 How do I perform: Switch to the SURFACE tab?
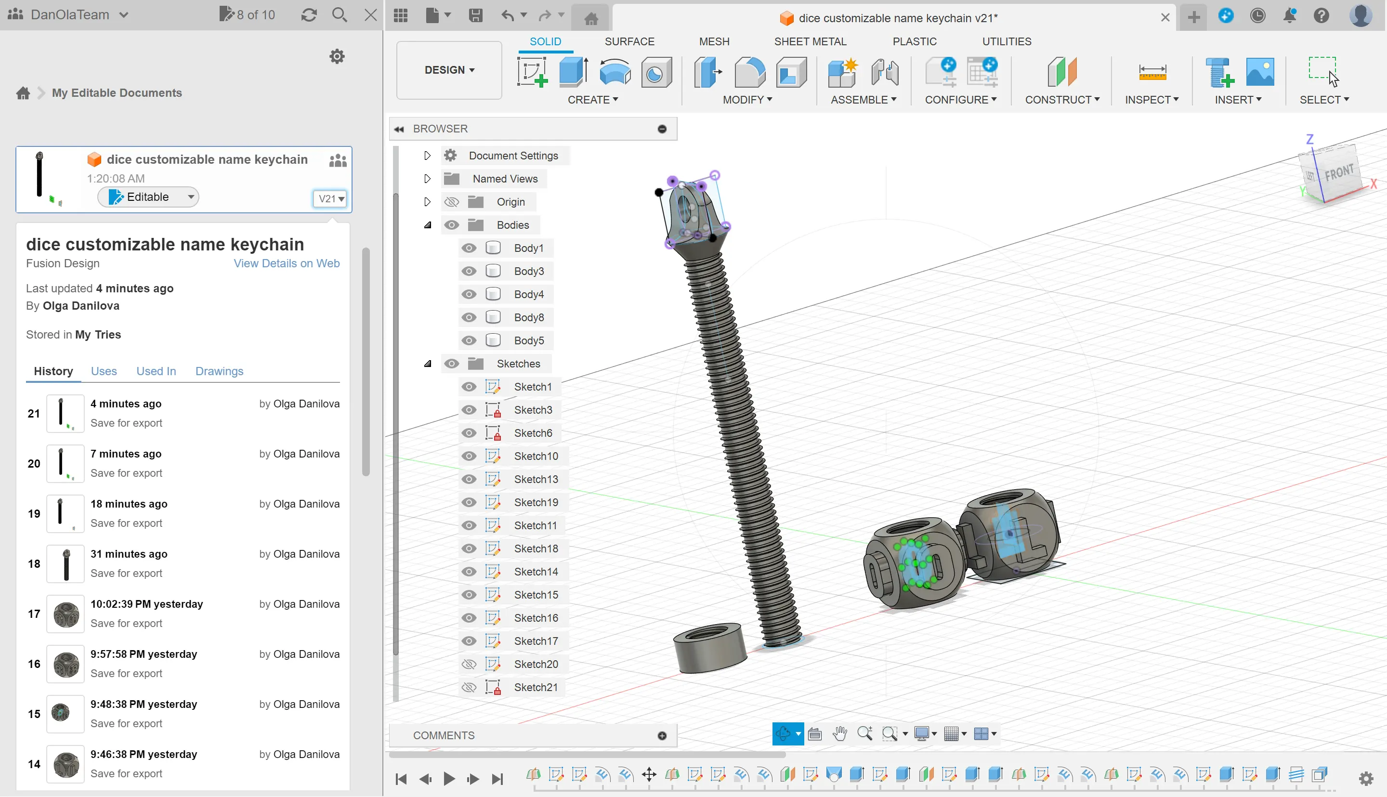629,41
